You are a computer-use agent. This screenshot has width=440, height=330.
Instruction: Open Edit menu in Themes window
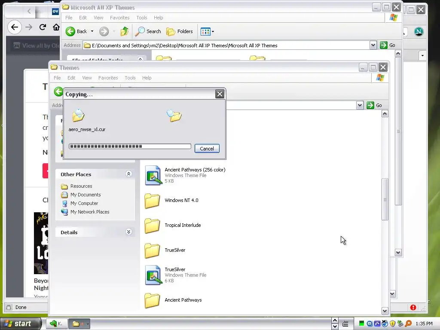click(x=71, y=78)
